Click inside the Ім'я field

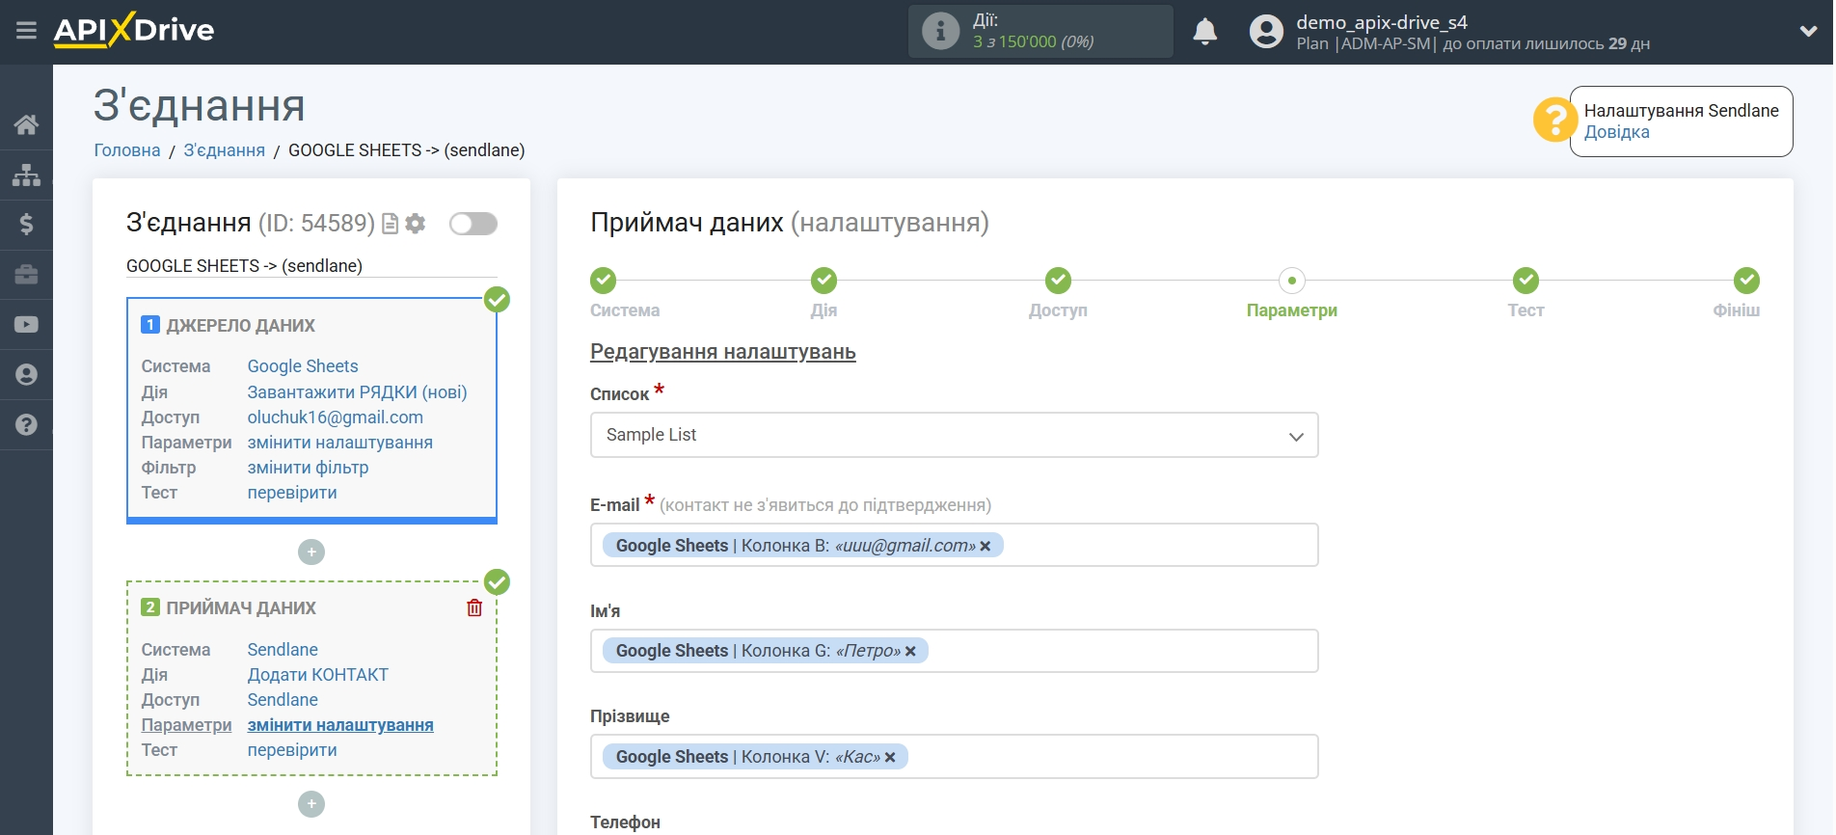pos(954,651)
